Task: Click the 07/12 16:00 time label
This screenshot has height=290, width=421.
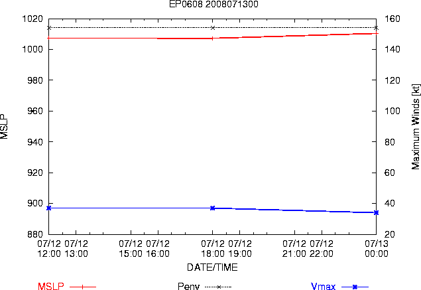Action: tap(158, 249)
